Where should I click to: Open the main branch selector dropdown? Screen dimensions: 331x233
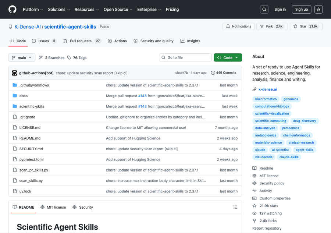click(x=22, y=58)
